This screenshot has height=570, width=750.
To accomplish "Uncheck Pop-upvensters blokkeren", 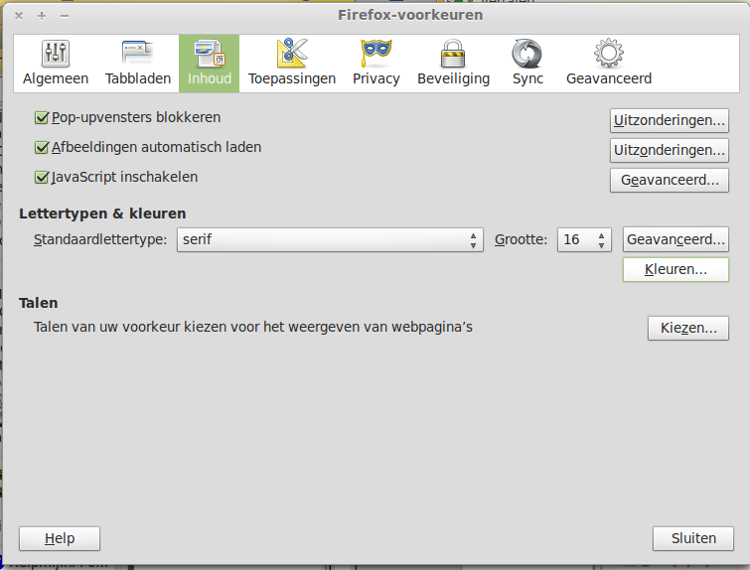I will coord(42,117).
